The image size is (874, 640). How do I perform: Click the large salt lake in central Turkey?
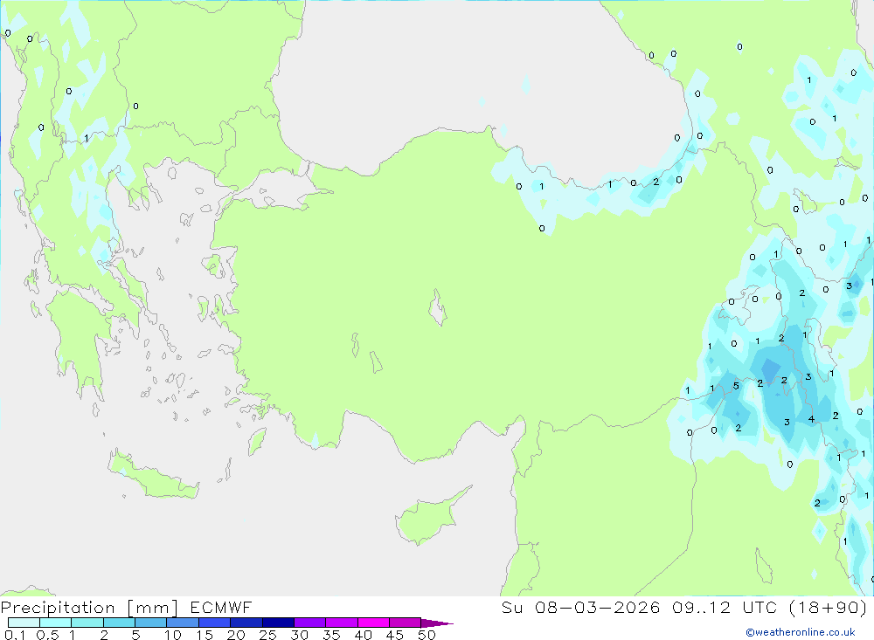point(438,307)
